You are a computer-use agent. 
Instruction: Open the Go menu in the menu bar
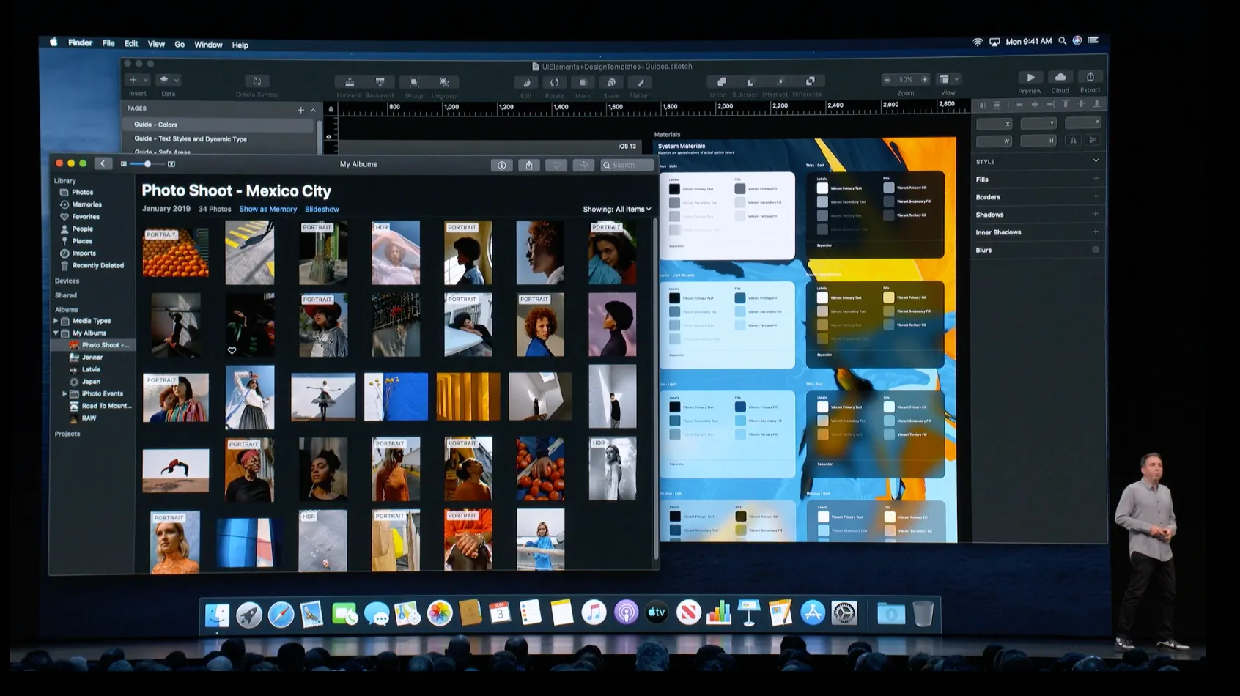pos(180,45)
